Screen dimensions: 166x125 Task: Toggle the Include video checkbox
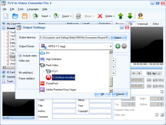pos(20,56)
